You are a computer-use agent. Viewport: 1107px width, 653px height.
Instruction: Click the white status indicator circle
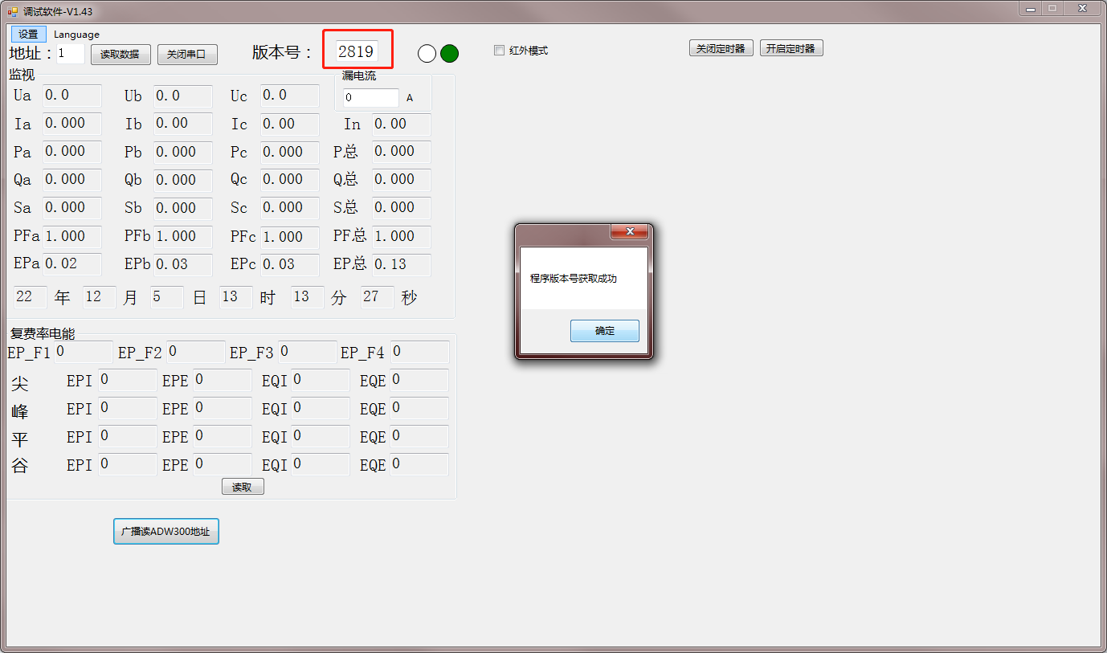(x=427, y=54)
